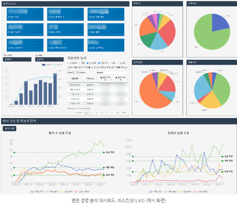Click the line series legend marker

(x=55, y=65)
